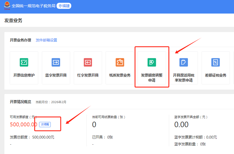234x154 pixels.
Task: Open the 开票信息维护 card label
Action: click(x=24, y=75)
